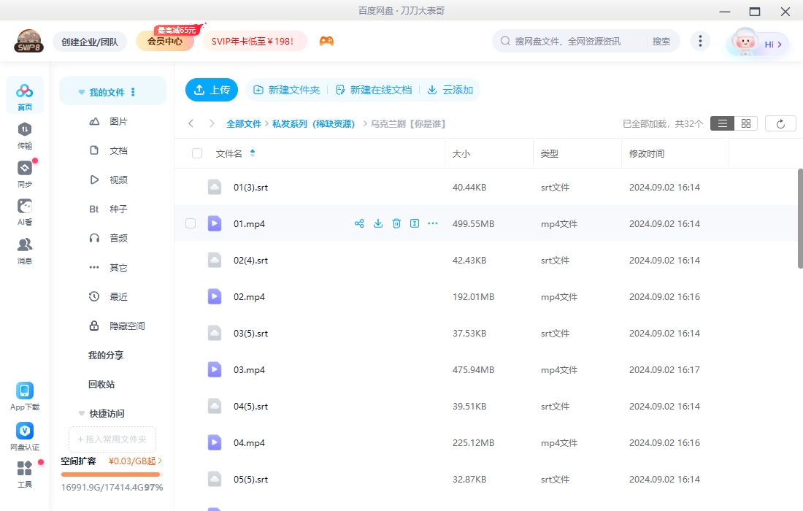This screenshot has height=511, width=803.
Task: Click the 上传 upload button
Action: tap(212, 90)
